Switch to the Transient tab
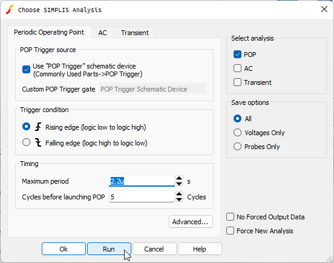 click(134, 33)
